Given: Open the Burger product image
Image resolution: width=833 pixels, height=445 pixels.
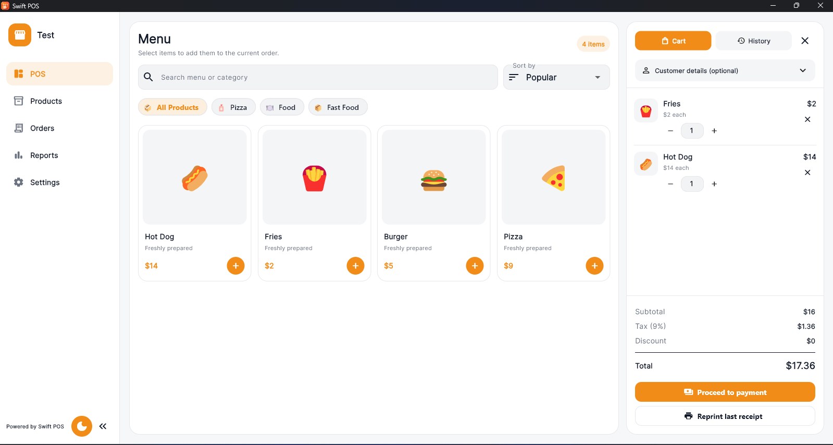Looking at the screenshot, I should 434,177.
